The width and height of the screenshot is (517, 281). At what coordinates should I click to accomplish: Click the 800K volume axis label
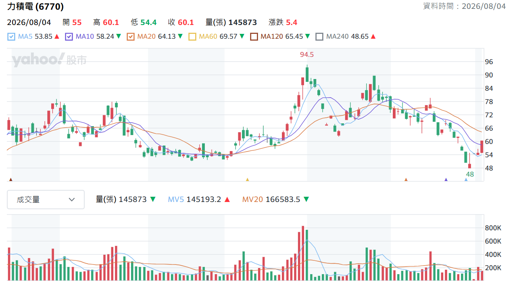coord(493,228)
